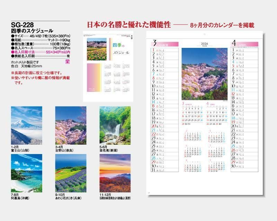Click day 20 in the March column
Image resolution: width=277 pixels, height=221 pixels.
click(165, 126)
